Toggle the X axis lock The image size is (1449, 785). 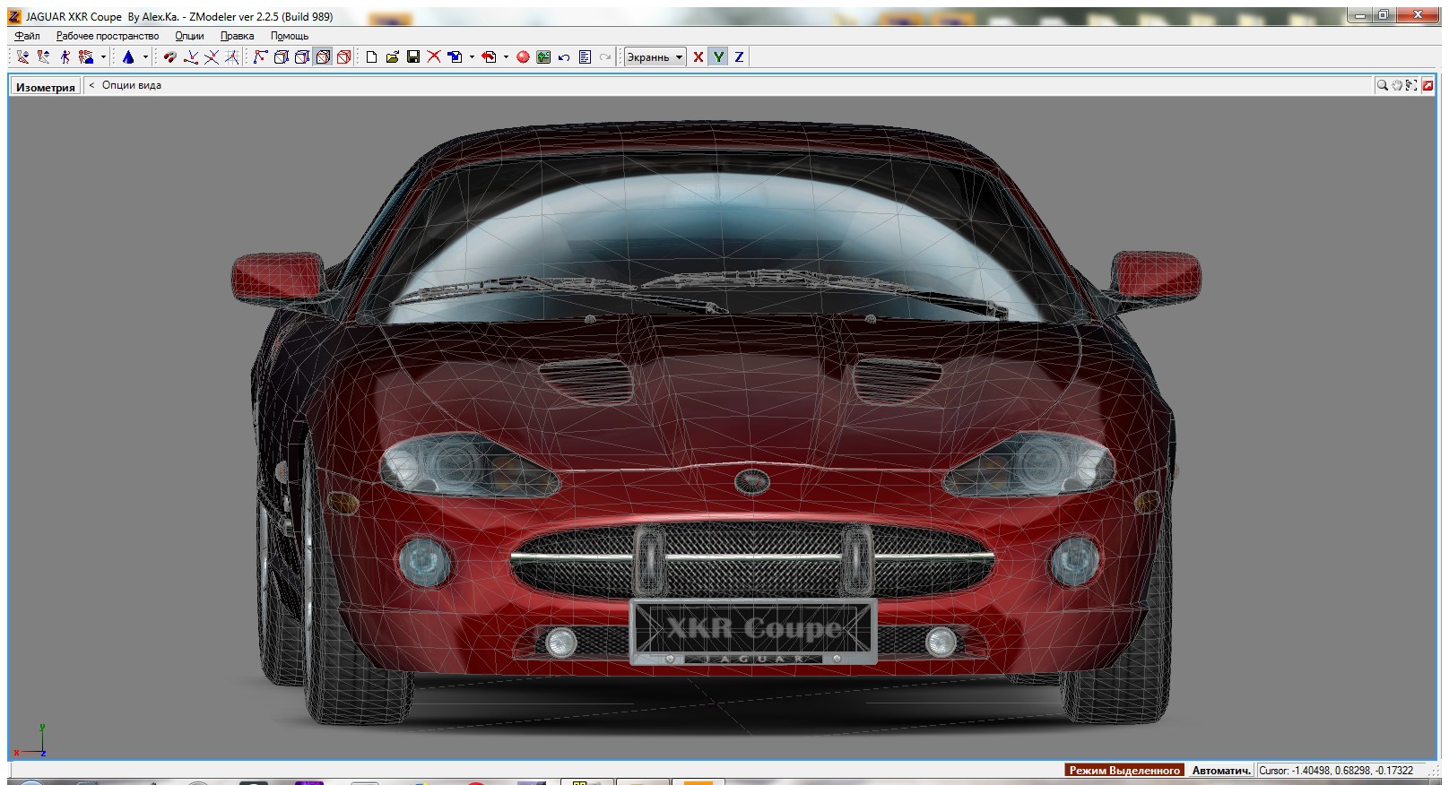[x=698, y=56]
